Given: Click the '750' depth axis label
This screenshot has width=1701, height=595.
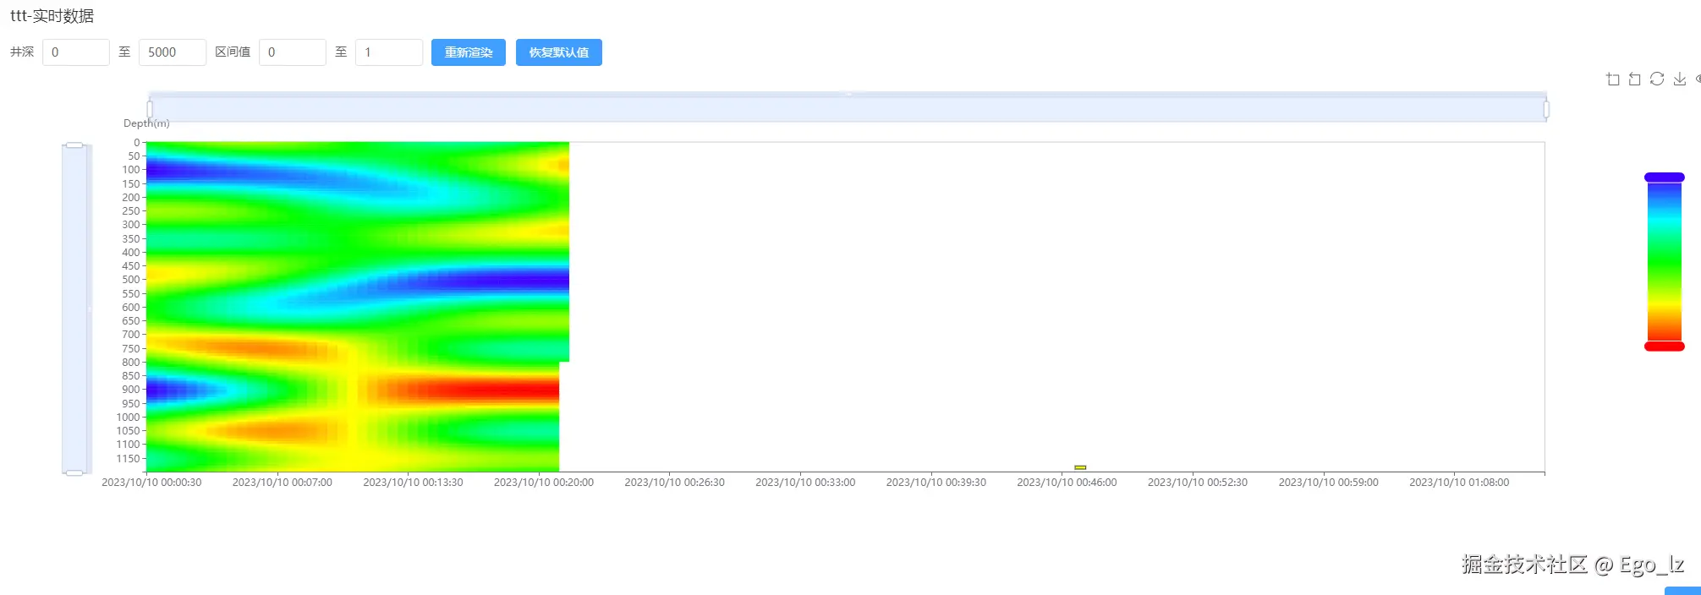Looking at the screenshot, I should tap(131, 349).
